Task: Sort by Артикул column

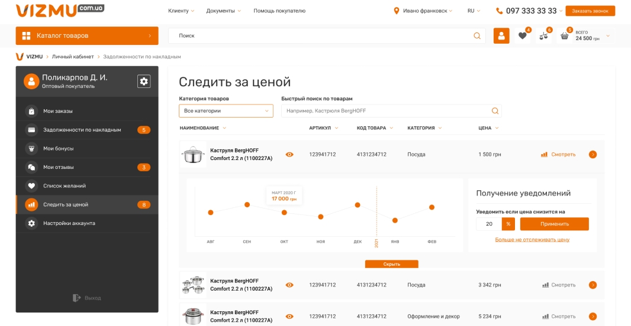Action: [324, 128]
